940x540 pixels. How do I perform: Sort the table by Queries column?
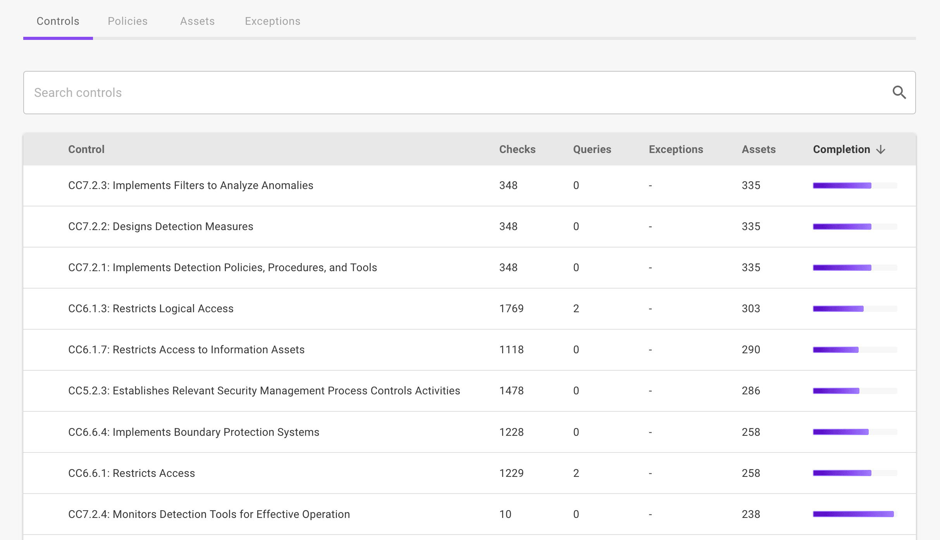592,149
